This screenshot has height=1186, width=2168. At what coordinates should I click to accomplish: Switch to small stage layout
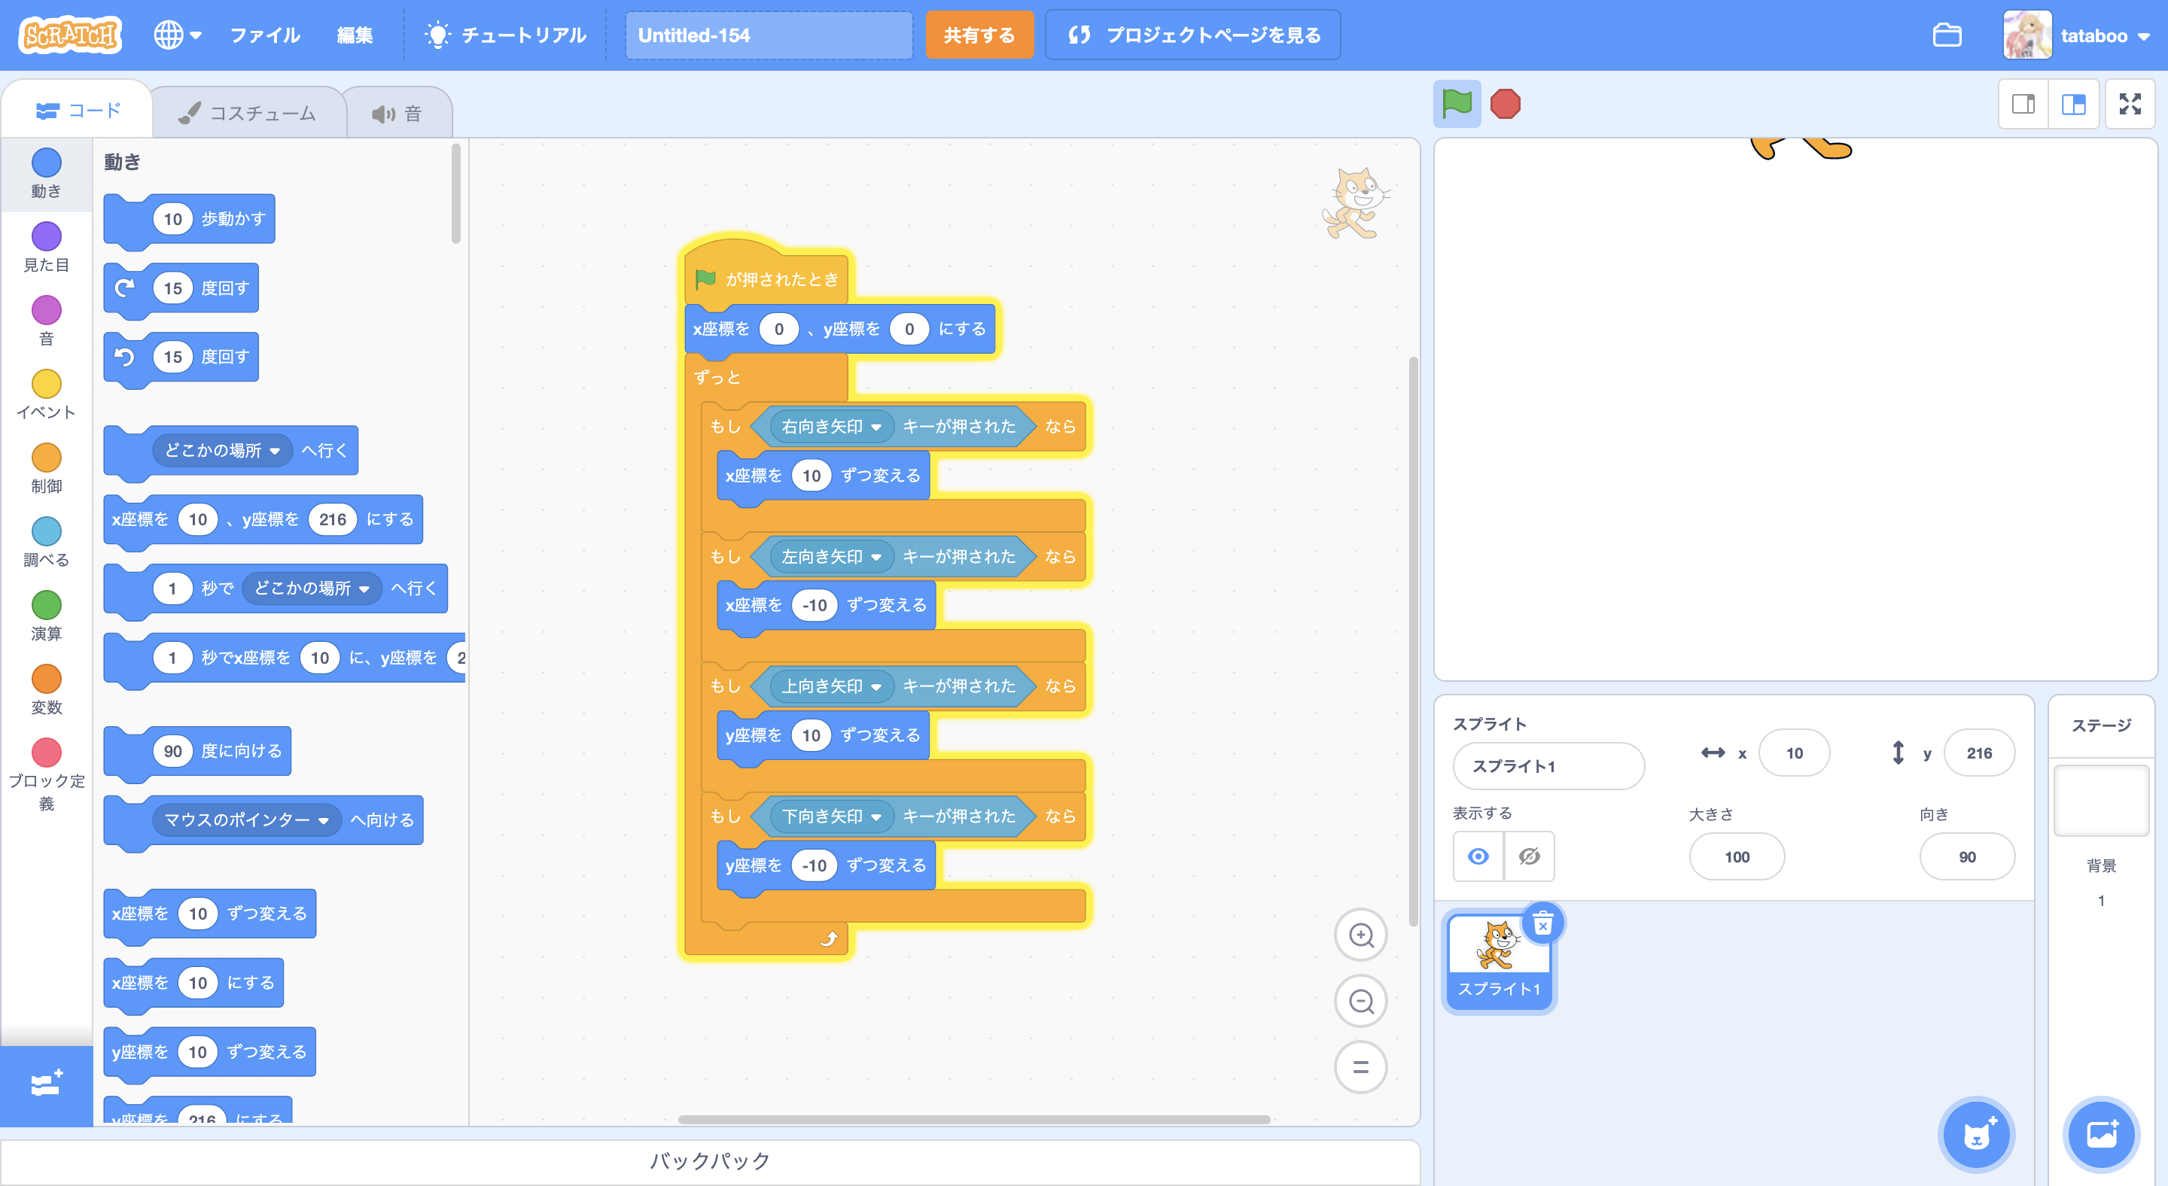2023,105
